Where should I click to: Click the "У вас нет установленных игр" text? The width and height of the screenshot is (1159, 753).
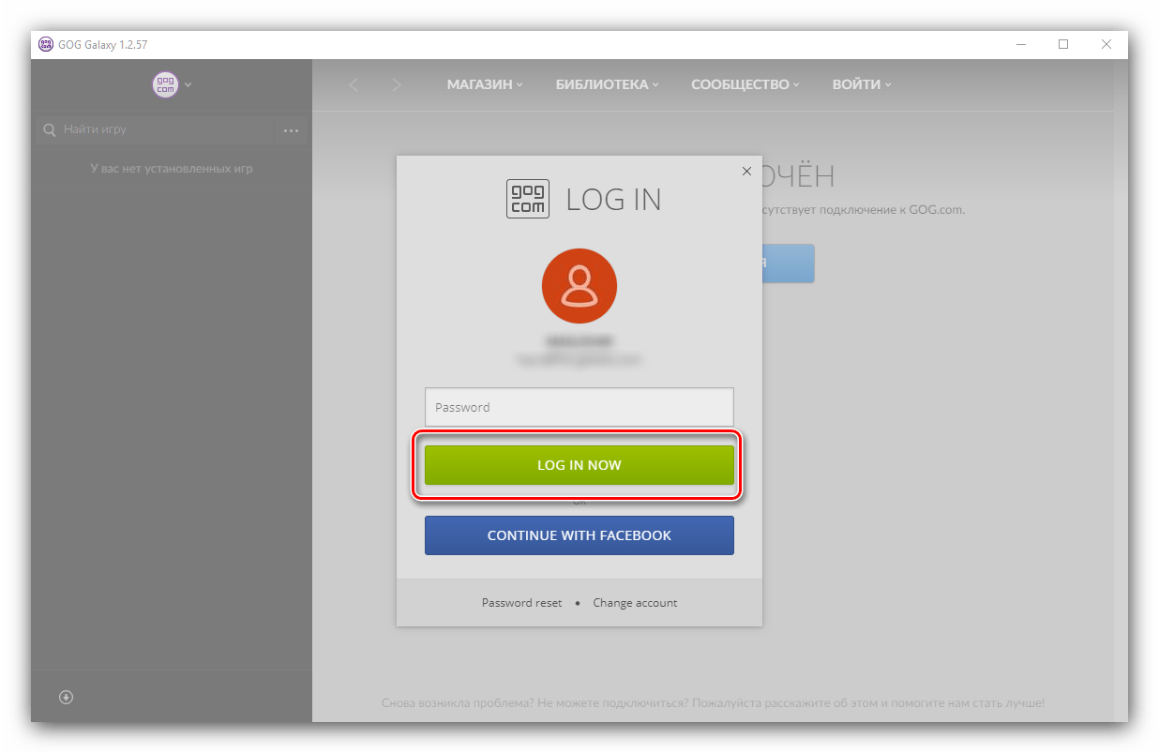[172, 169]
